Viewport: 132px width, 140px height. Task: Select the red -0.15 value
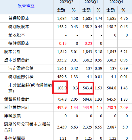(62, 43)
